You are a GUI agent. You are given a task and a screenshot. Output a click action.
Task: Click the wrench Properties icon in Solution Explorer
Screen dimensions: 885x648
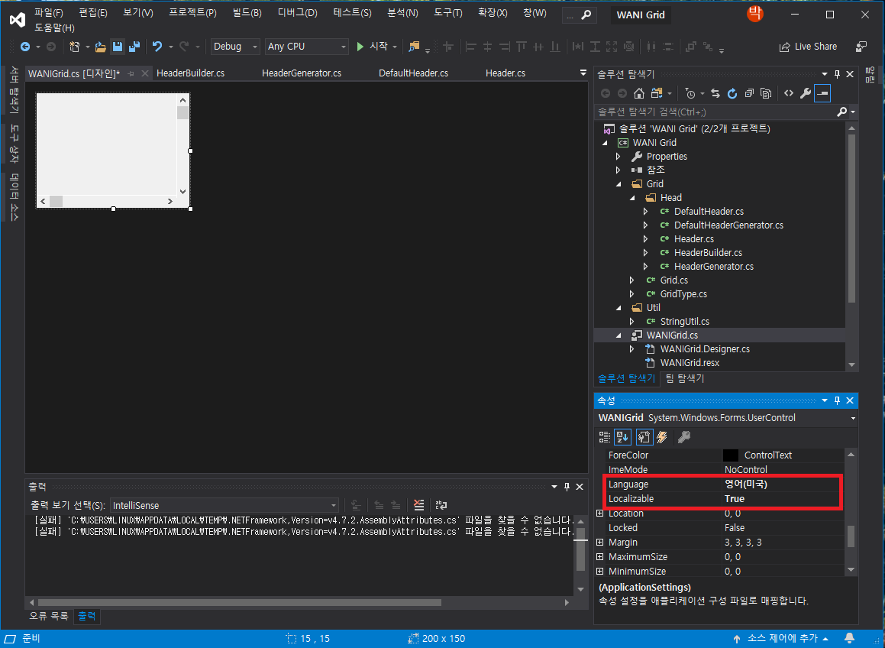[806, 93]
